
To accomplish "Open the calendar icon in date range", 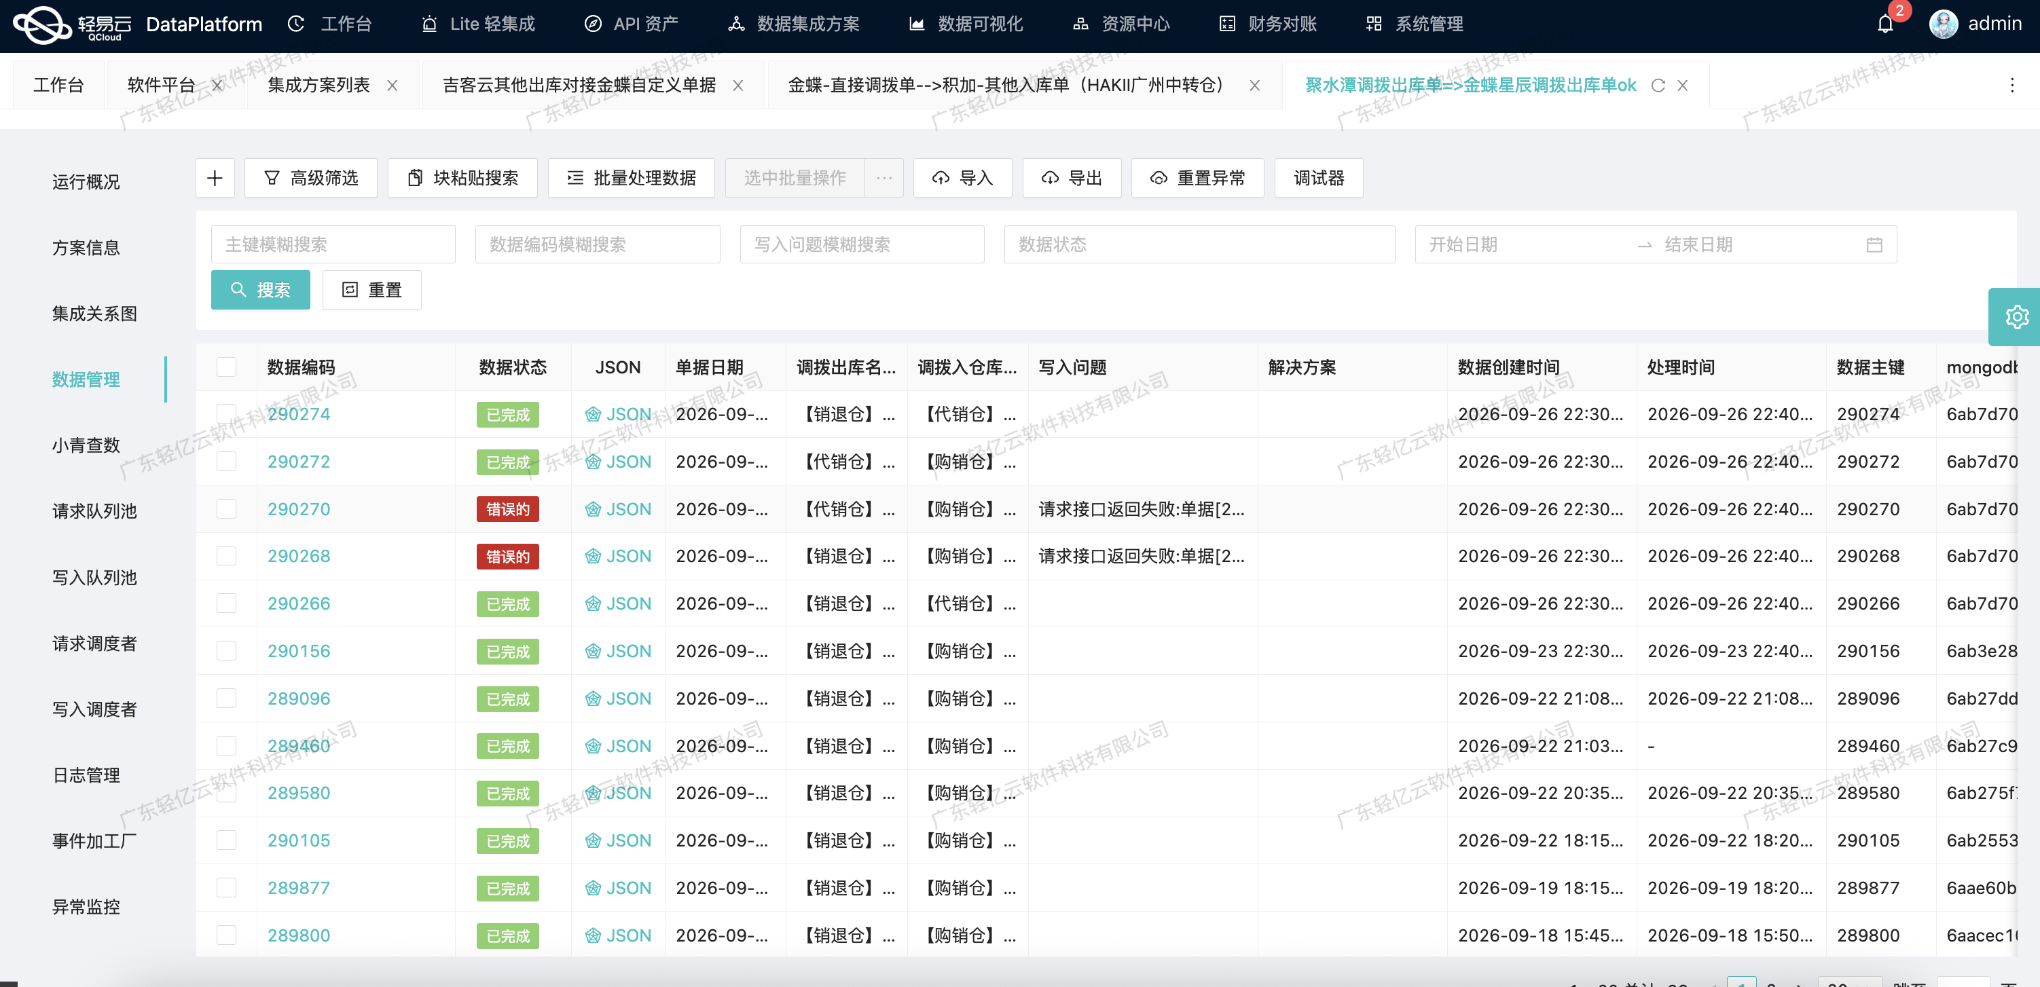I will 1874,244.
